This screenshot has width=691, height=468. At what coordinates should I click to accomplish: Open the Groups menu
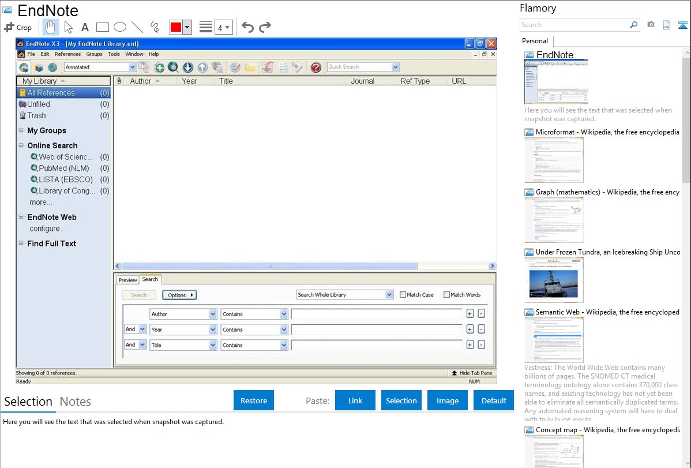(x=94, y=54)
